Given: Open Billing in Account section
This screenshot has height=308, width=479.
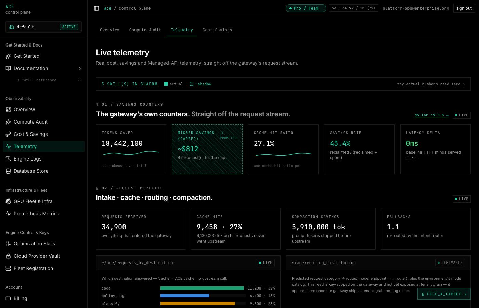Looking at the screenshot, I should point(43,298).
